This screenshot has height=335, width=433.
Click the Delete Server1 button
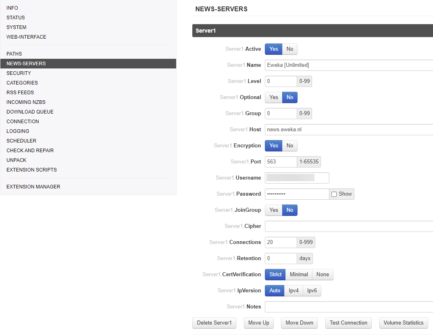(x=214, y=323)
